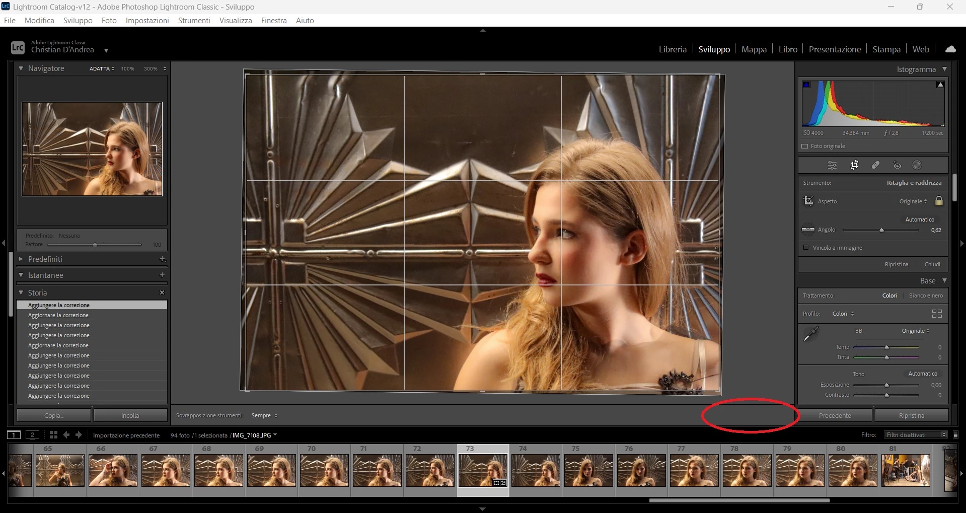The height and width of the screenshot is (513, 966).
Task: Open the Filtri disattivati filter dropdown
Action: [916, 435]
